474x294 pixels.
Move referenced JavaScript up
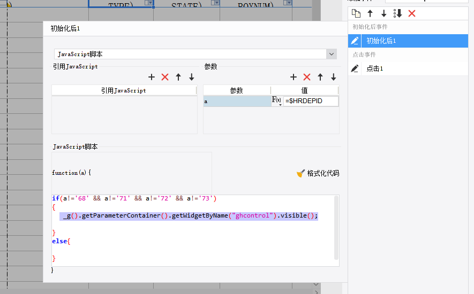178,77
